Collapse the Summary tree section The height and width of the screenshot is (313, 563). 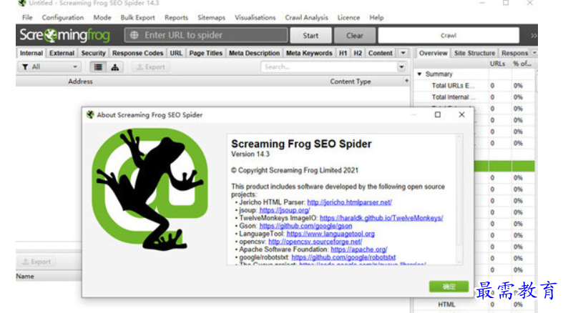419,74
